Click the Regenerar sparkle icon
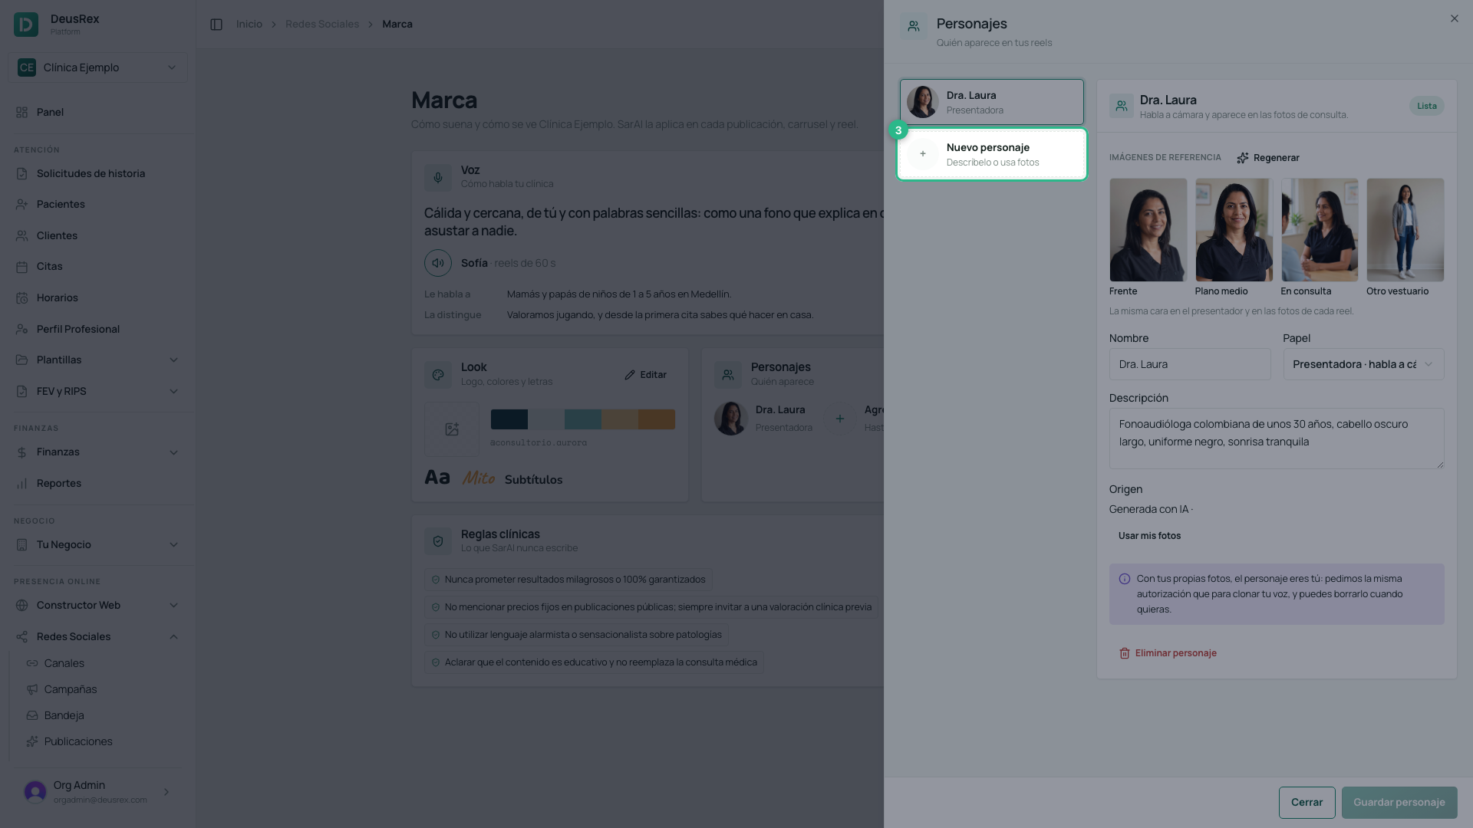This screenshot has height=828, width=1473. (x=1243, y=158)
